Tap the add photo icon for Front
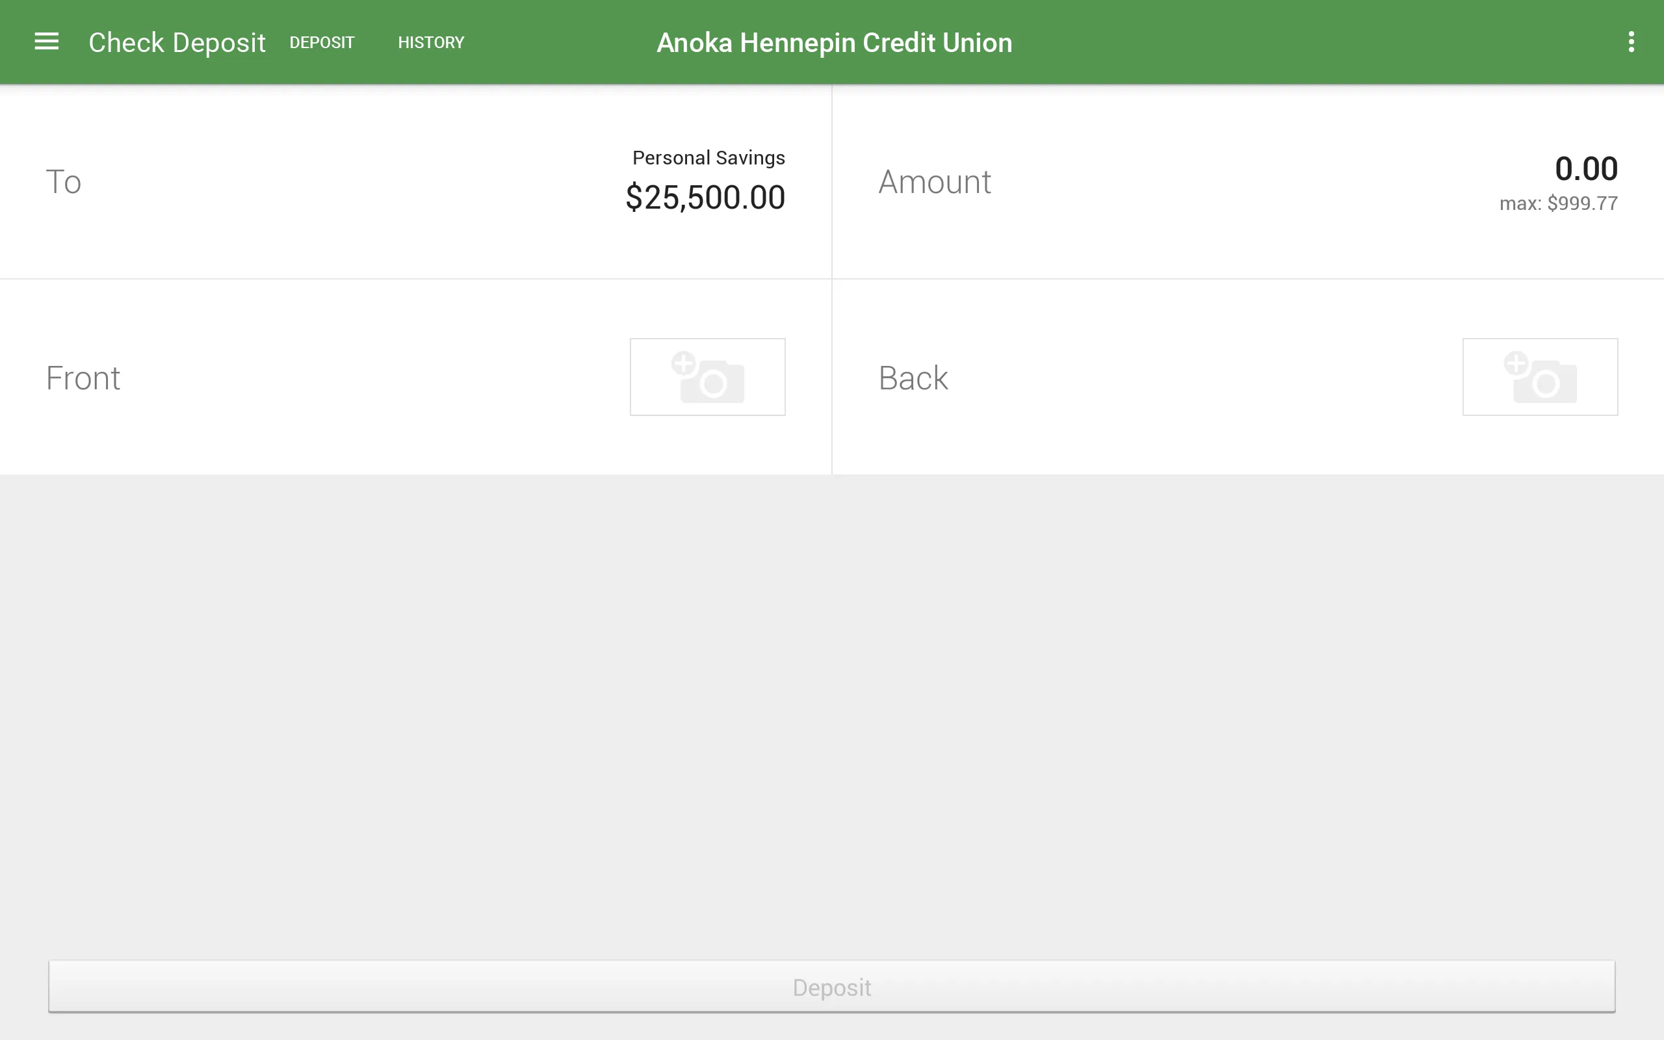Screen dimensions: 1664x1040 [x=707, y=376]
